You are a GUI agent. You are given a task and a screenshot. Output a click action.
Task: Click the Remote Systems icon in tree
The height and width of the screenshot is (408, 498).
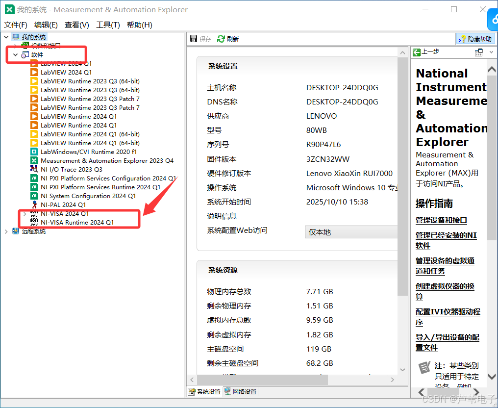tap(16, 231)
